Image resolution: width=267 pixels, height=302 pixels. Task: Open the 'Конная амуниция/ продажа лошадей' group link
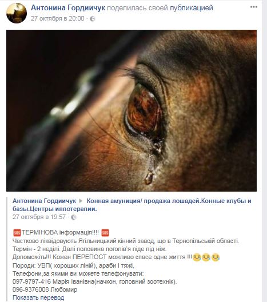(132, 205)
